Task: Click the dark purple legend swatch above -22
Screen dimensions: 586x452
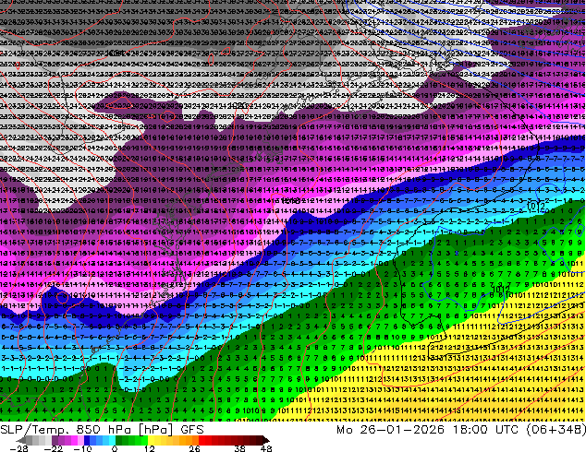Action: click(x=55, y=440)
